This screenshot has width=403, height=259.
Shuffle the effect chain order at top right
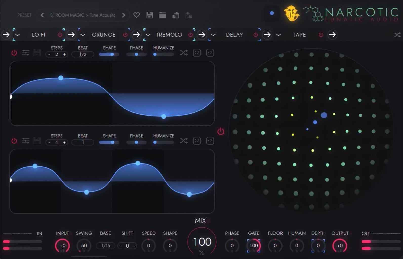[397, 35]
